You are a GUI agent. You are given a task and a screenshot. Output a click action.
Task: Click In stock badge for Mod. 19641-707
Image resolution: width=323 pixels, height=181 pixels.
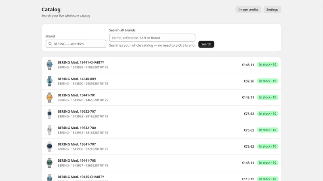(268, 146)
